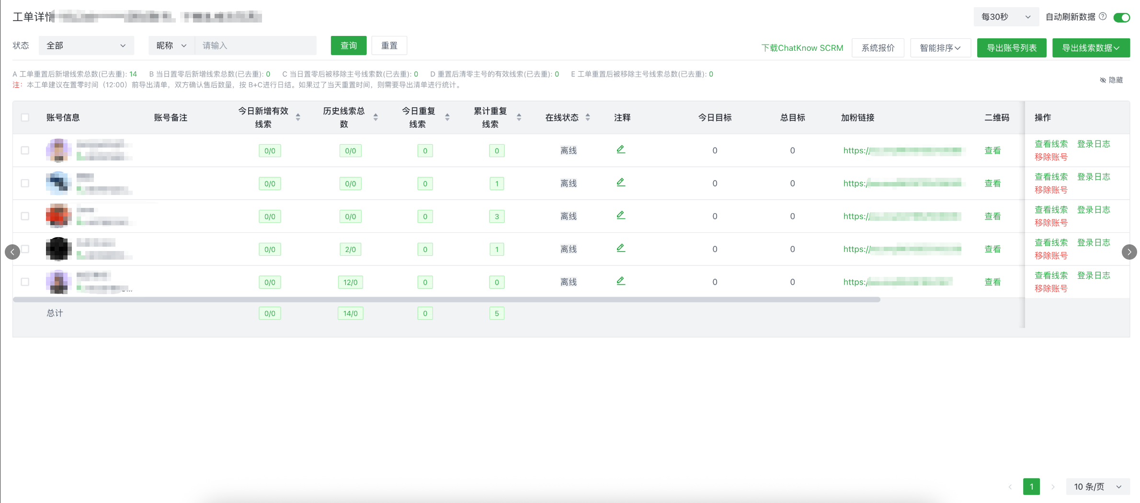Click the left carousel arrow on table edge
1140x503 pixels.
[x=12, y=251]
